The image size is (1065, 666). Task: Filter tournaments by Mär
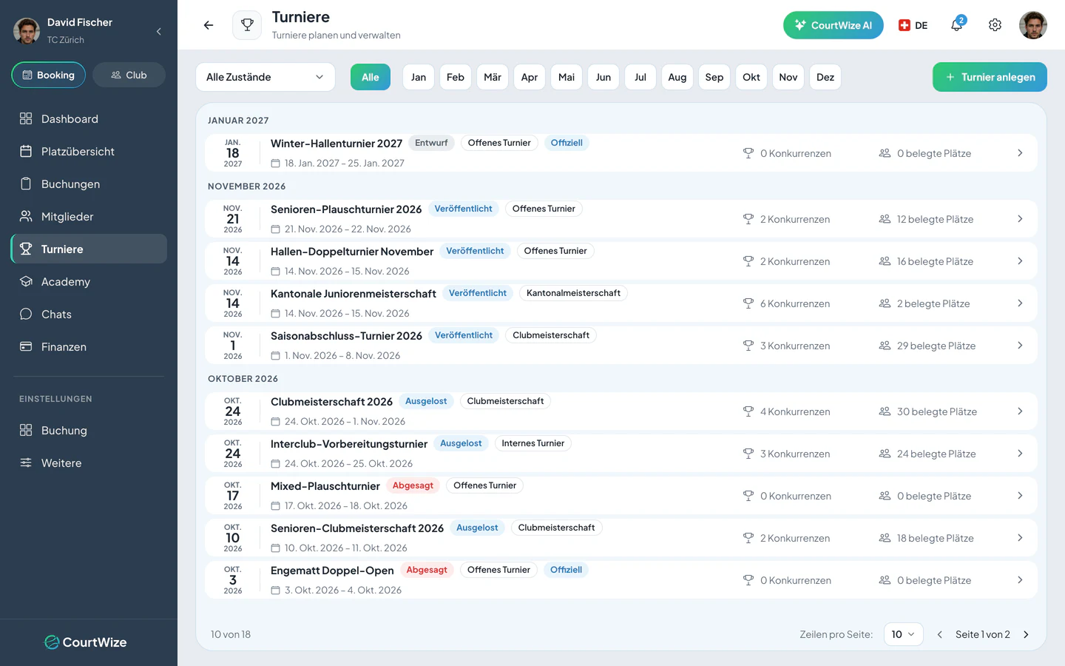pos(493,77)
